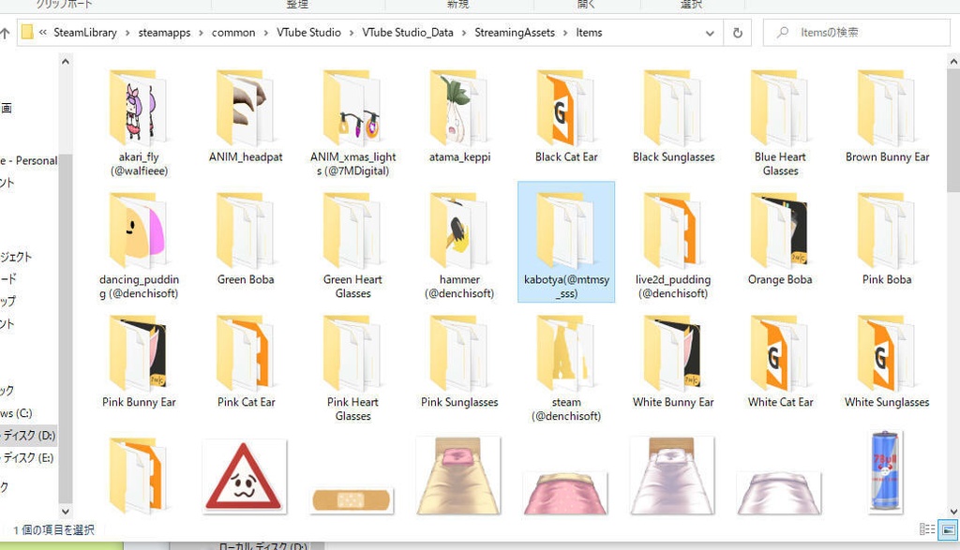Click file list scroll down arrow
The width and height of the screenshot is (960, 550).
pyautogui.click(x=953, y=512)
